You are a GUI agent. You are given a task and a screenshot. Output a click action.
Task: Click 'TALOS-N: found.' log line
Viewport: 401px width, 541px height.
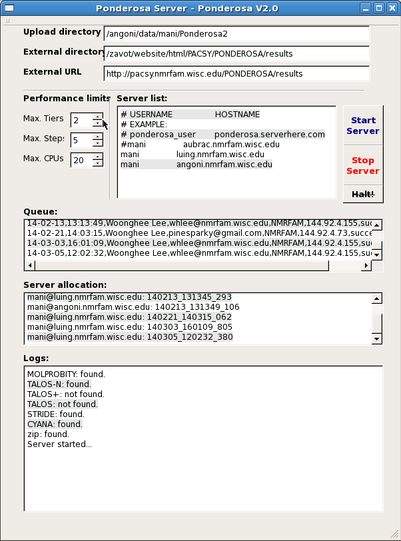click(x=59, y=384)
